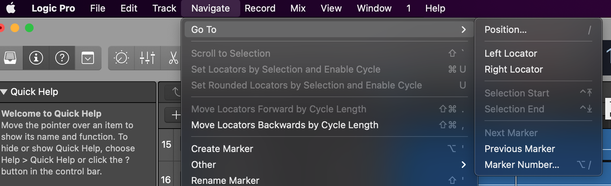Image resolution: width=611 pixels, height=186 pixels.
Task: Select Position… in the Go To submenu
Action: click(x=505, y=30)
